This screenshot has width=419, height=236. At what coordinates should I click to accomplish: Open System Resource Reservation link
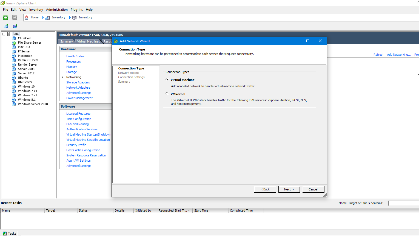coord(86,155)
